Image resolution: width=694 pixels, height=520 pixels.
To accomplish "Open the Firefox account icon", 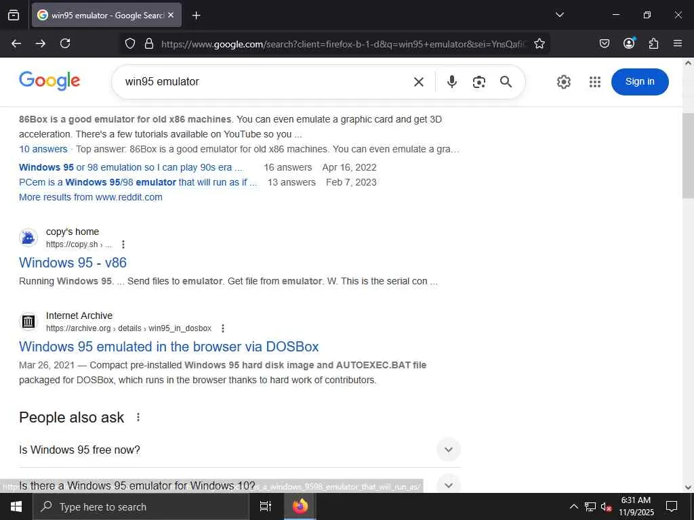I will click(x=629, y=43).
